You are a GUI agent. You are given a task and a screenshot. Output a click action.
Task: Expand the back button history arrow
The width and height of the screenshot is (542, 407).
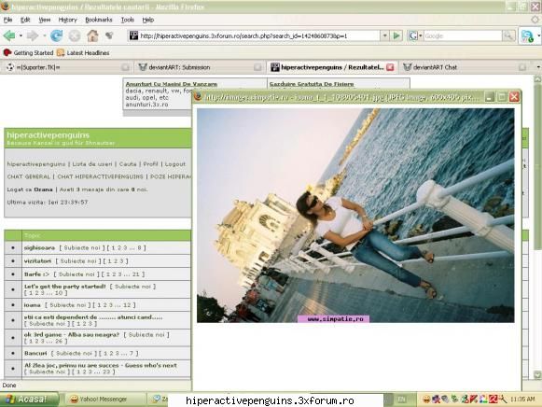coord(21,35)
